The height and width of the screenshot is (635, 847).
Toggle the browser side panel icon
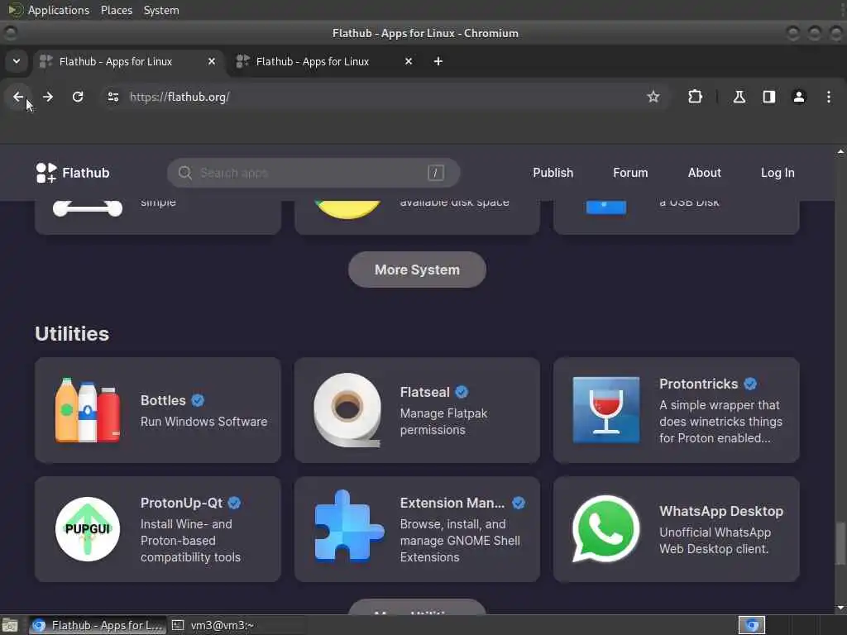click(768, 97)
